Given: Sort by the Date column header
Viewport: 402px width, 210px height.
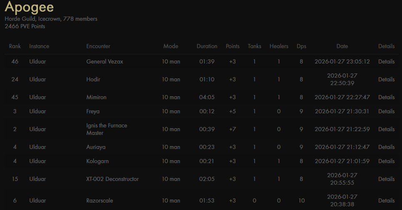Looking at the screenshot, I should [342, 46].
